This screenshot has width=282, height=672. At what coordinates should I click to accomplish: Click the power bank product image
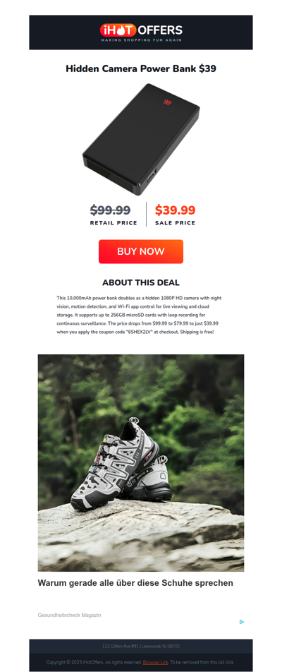[141, 139]
